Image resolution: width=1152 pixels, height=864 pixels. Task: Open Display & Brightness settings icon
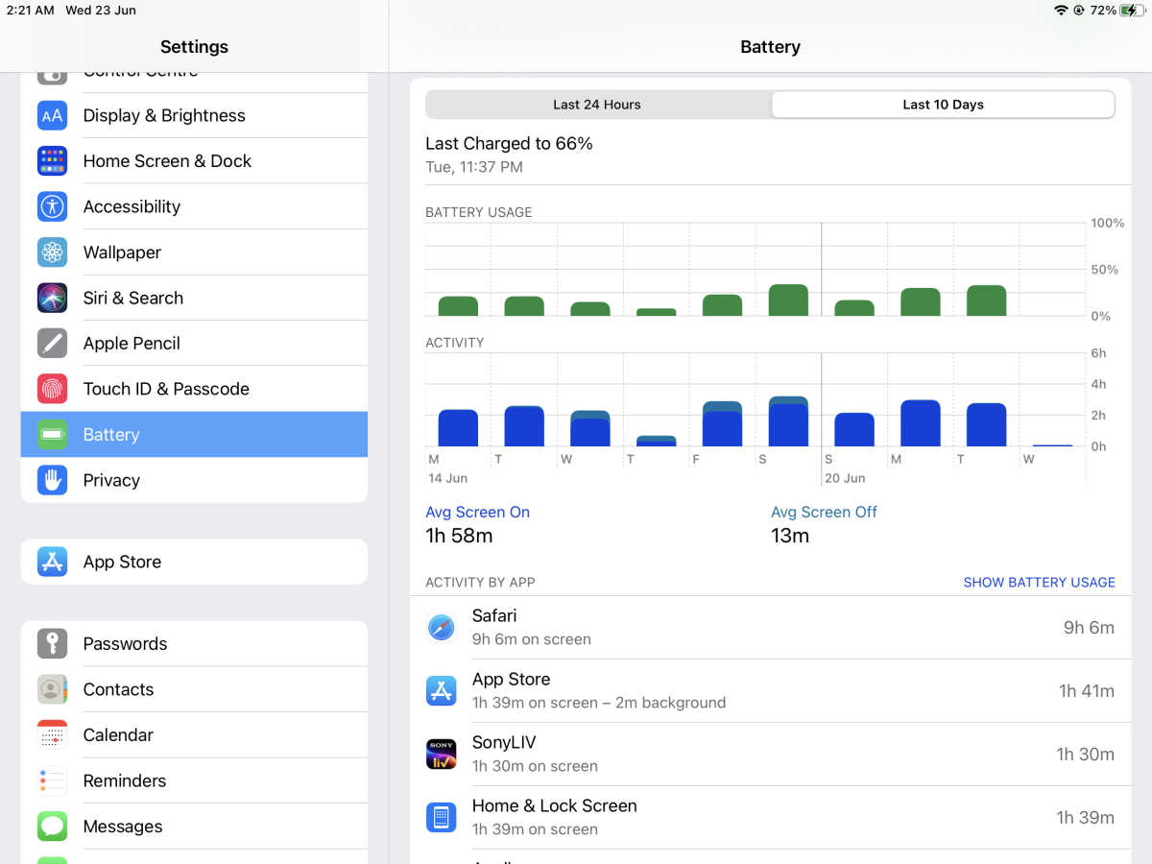click(x=52, y=116)
